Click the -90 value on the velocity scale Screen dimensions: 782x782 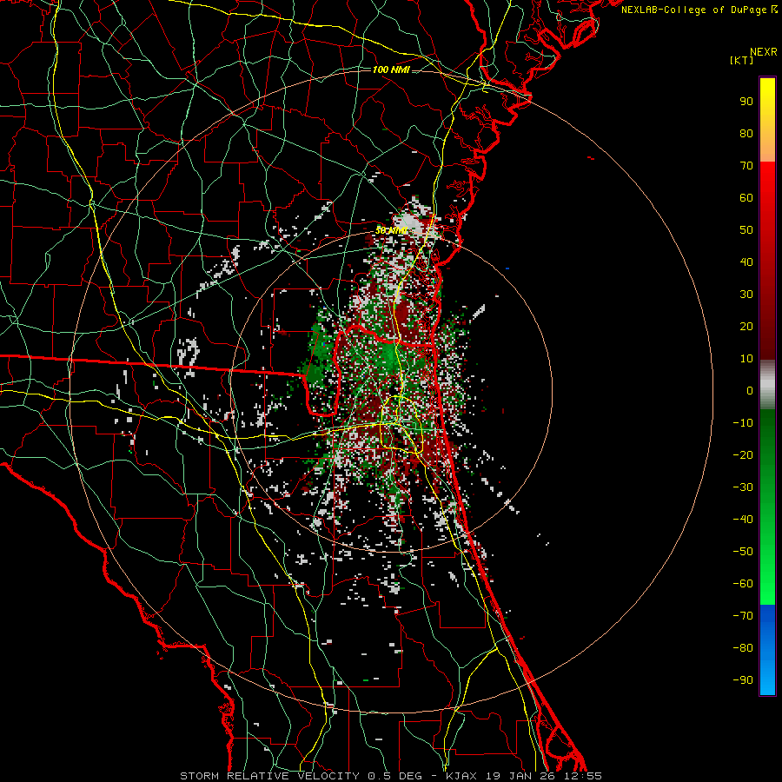[x=743, y=680]
